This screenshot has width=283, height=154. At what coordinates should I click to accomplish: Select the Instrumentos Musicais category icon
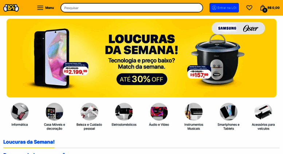click(x=193, y=112)
